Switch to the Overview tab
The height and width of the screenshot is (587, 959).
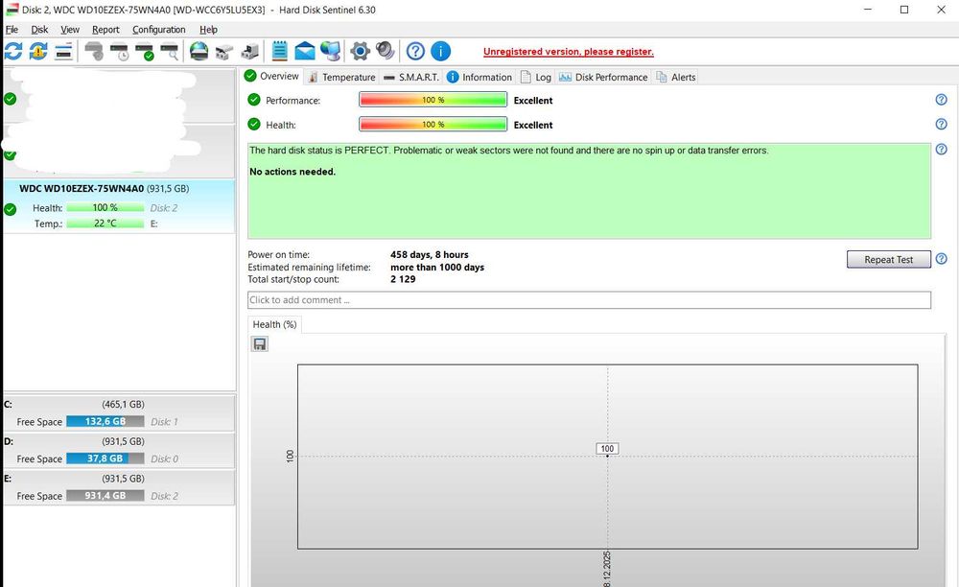[271, 77]
